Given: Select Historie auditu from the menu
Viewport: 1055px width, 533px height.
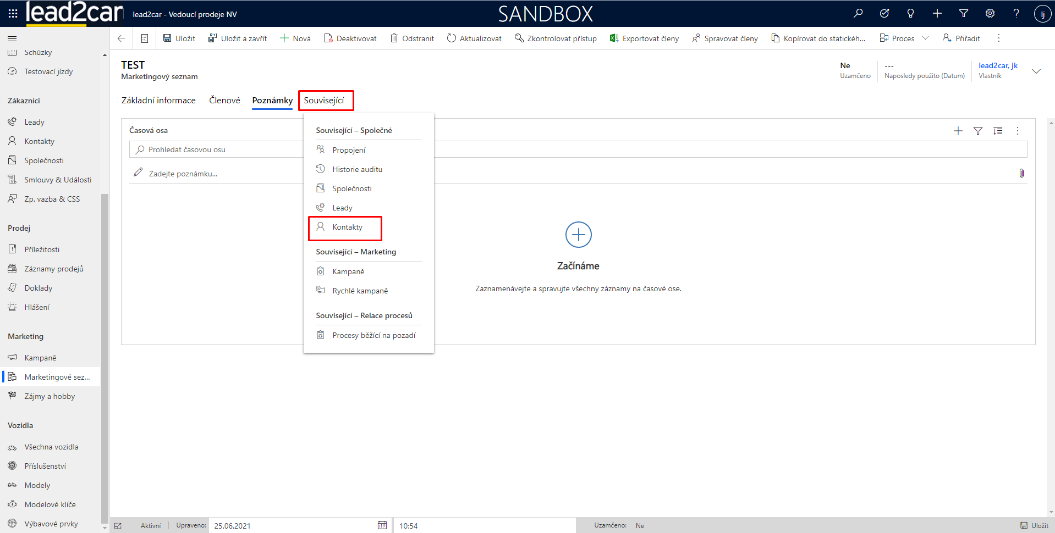Looking at the screenshot, I should coord(357,169).
